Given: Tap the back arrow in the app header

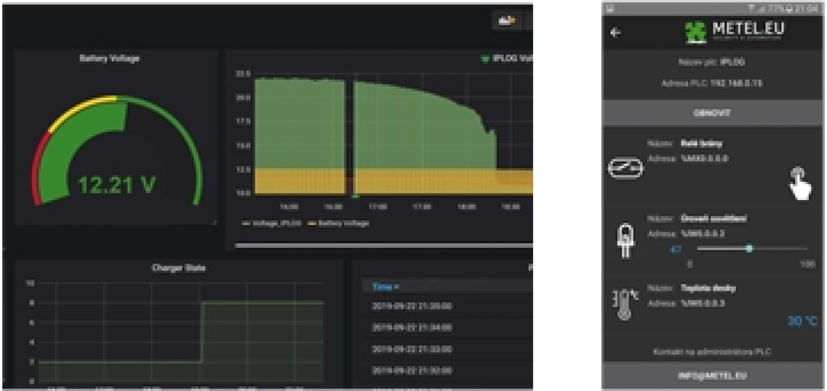Looking at the screenshot, I should pyautogui.click(x=616, y=33).
